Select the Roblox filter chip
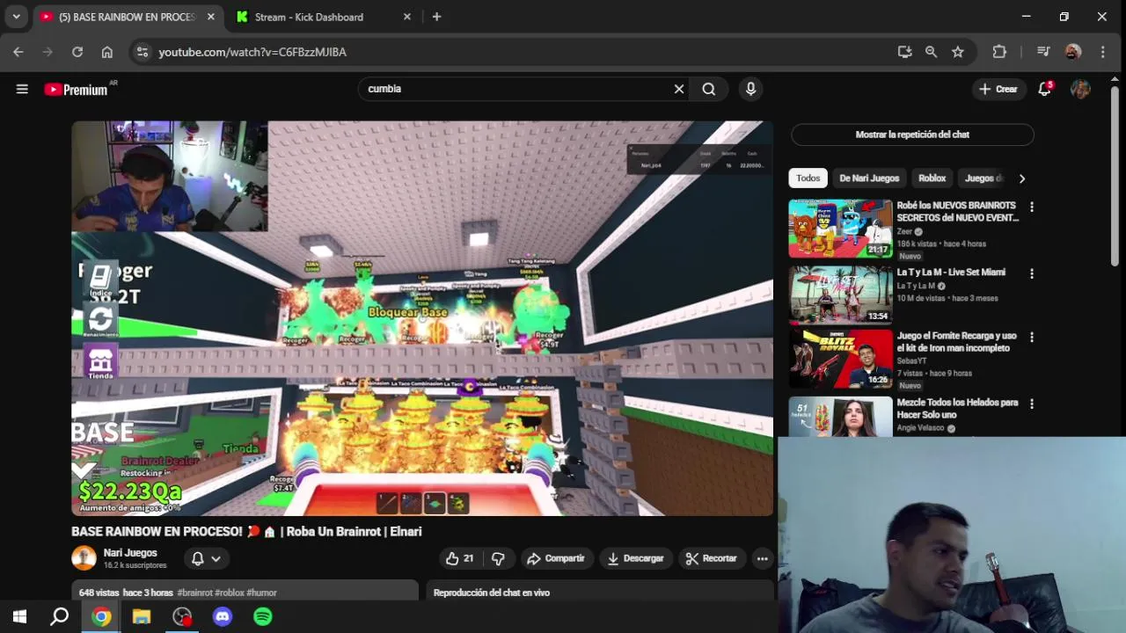1126x633 pixels. pyautogui.click(x=932, y=178)
